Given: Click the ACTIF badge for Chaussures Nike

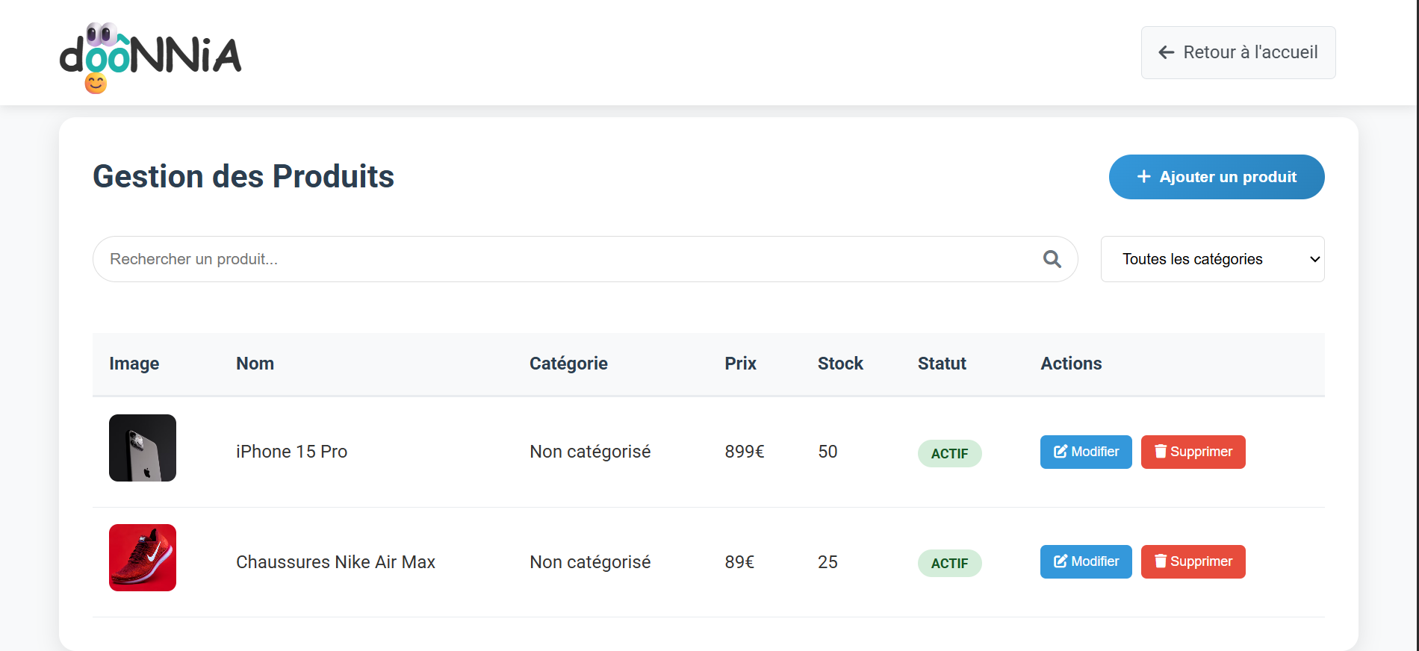Looking at the screenshot, I should tap(949, 563).
